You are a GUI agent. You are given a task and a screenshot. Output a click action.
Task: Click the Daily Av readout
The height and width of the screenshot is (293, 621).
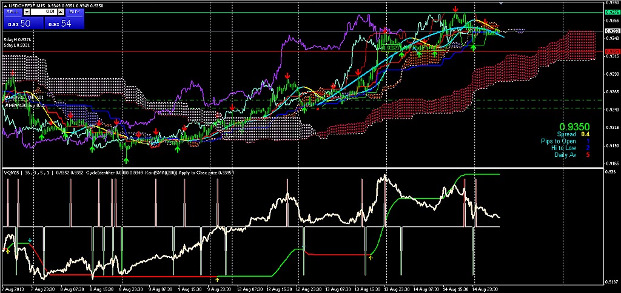pos(572,154)
